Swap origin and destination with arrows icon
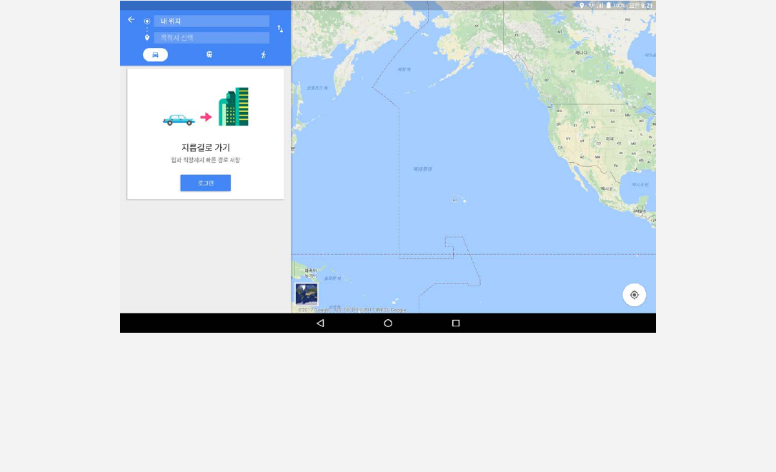 coord(280,29)
